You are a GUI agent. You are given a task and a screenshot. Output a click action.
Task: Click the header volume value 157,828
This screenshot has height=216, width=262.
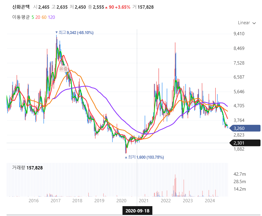(145, 7)
